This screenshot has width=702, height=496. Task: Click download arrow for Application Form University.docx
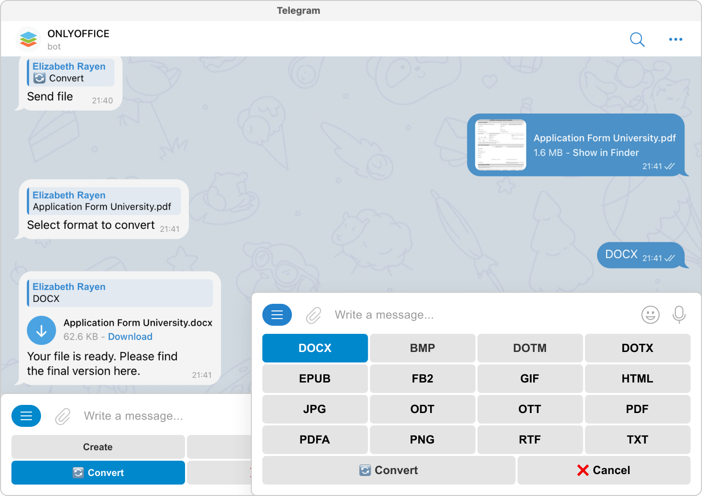tap(41, 331)
